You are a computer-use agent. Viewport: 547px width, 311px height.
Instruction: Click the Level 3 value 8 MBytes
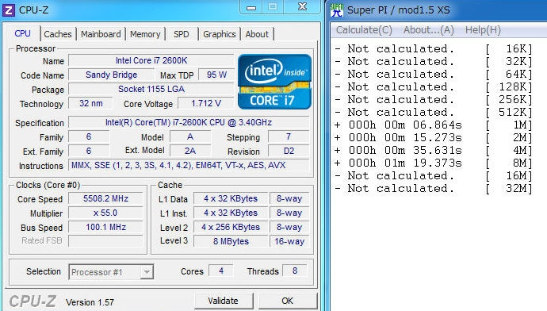point(231,241)
